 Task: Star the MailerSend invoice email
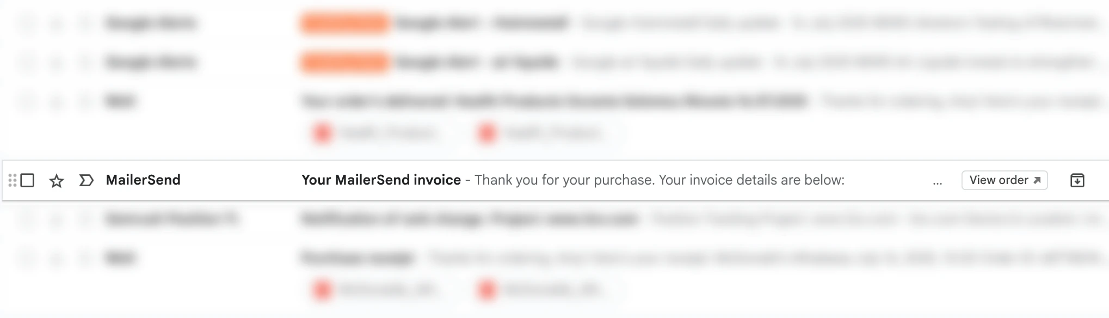[57, 180]
